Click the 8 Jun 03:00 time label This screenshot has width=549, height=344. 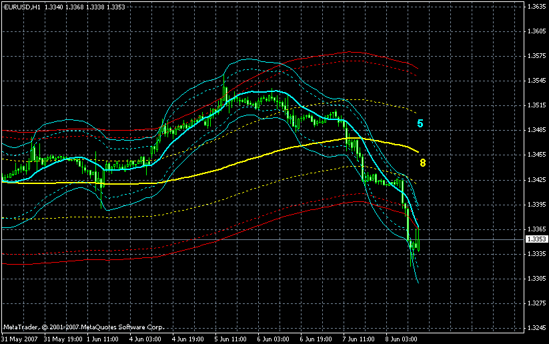[402, 339]
